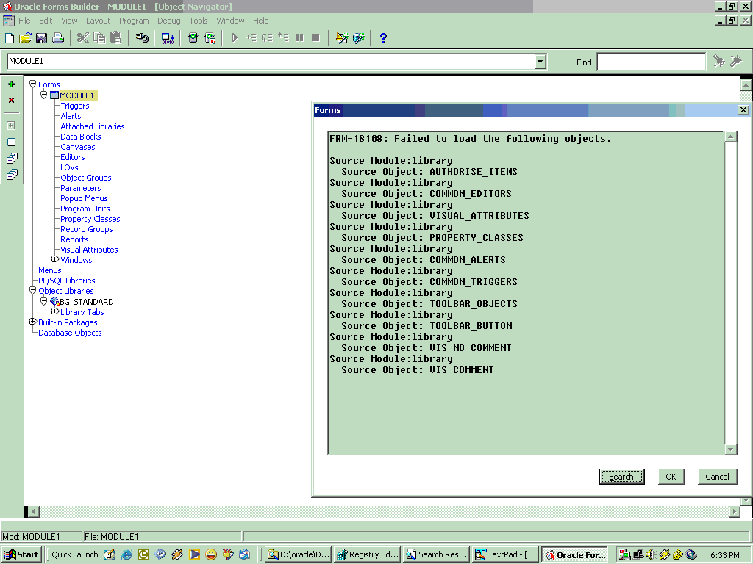The height and width of the screenshot is (564, 753).
Task: Expand the Built-in Packages node
Action: [x=32, y=322]
